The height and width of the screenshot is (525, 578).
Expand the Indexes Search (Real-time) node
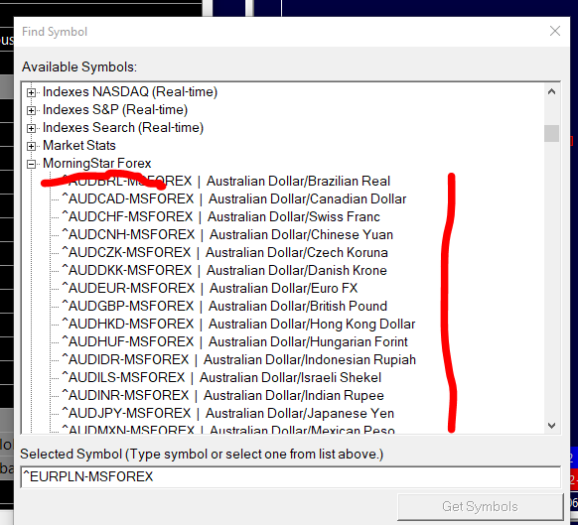click(32, 128)
